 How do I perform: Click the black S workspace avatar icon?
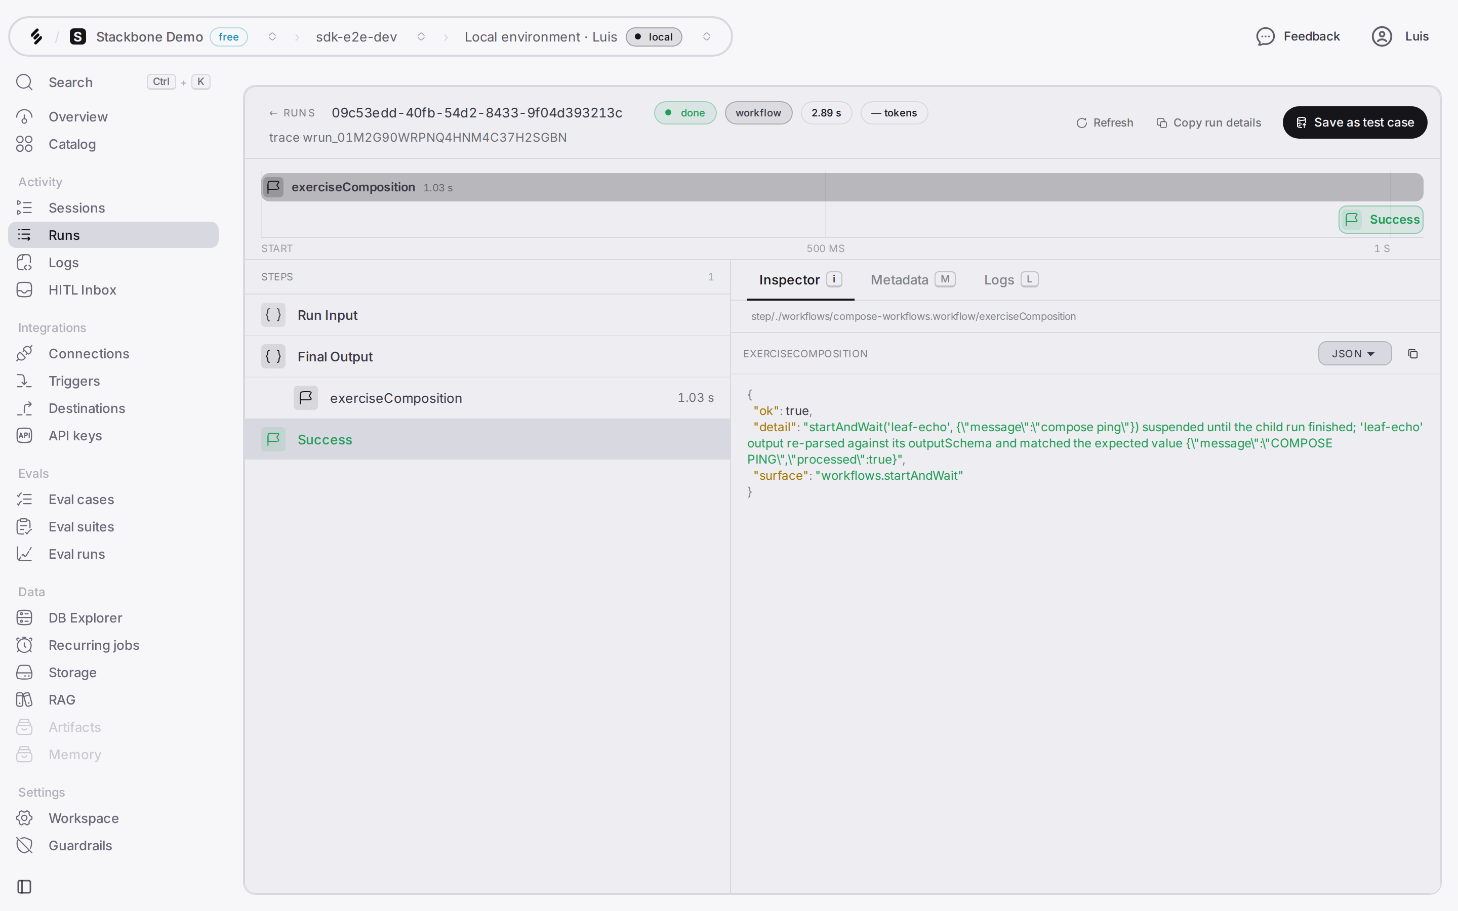(x=78, y=37)
